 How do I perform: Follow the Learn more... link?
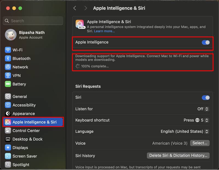point(104,31)
